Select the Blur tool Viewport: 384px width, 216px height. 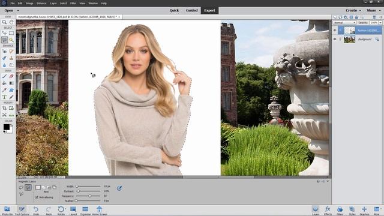[x=4, y=65]
